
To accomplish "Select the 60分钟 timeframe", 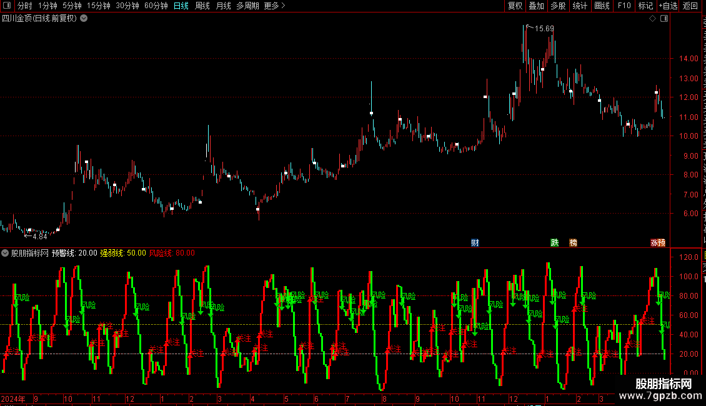I will click(156, 6).
